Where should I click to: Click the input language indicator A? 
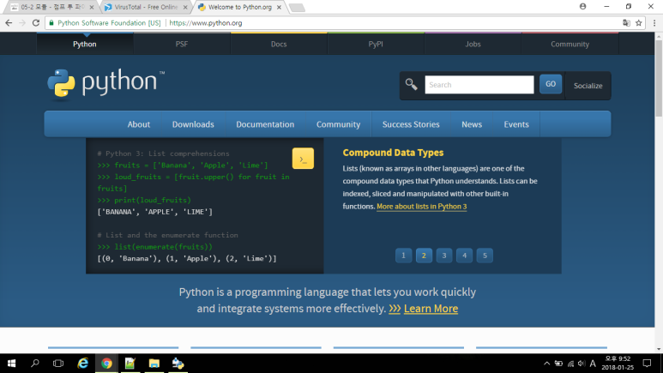593,364
